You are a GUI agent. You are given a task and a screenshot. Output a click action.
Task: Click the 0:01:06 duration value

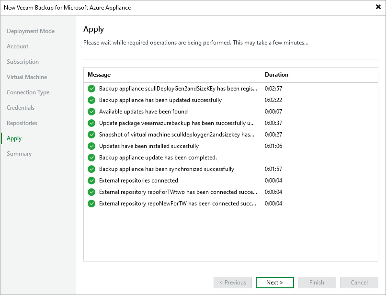coord(273,146)
